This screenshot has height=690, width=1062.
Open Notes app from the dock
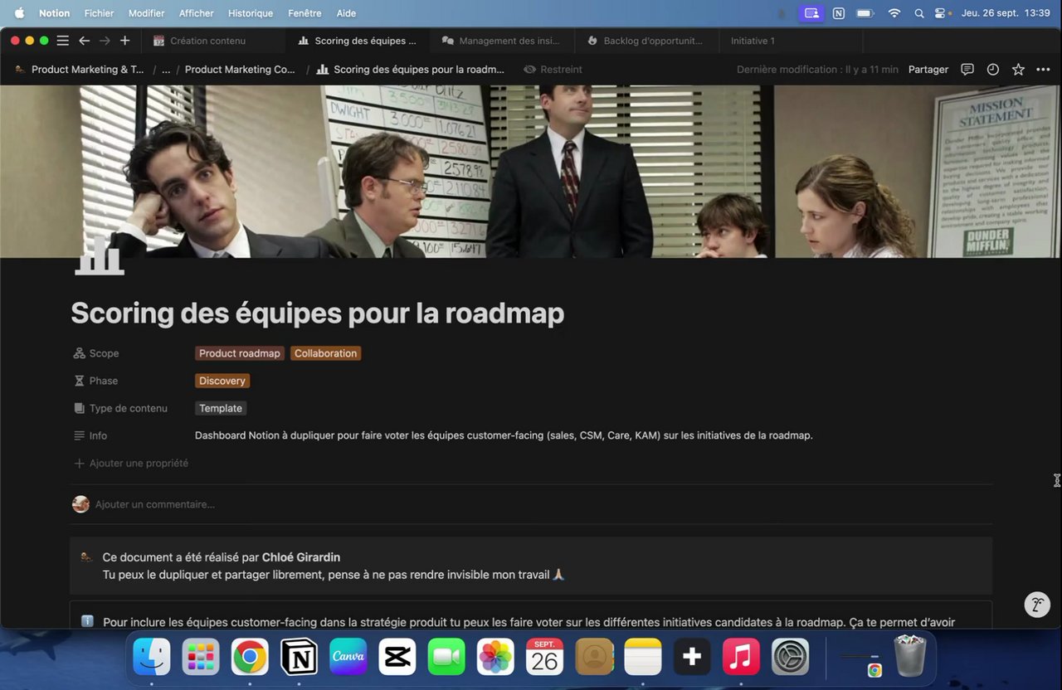643,658
